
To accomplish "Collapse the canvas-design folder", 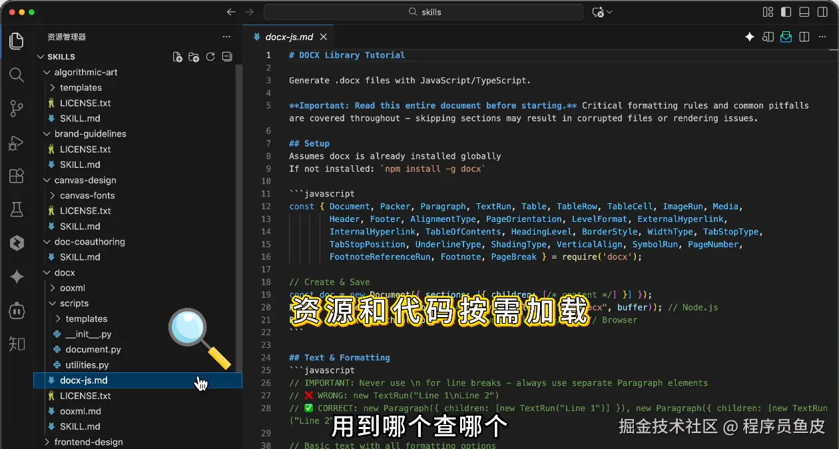I will click(x=47, y=180).
